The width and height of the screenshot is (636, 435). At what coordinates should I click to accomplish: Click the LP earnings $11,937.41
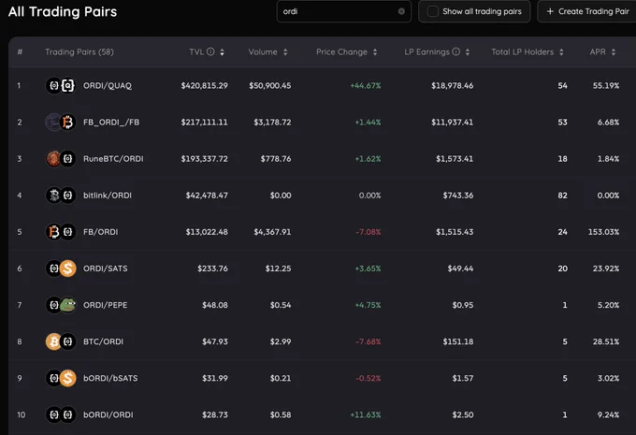click(x=453, y=123)
